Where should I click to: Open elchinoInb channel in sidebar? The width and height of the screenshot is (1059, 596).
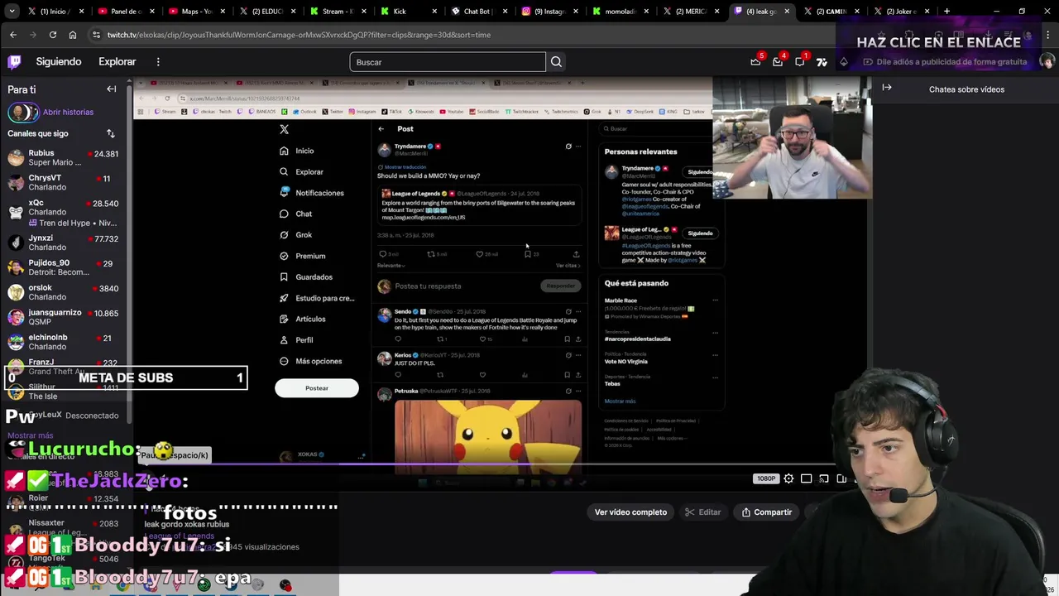pyautogui.click(x=65, y=342)
